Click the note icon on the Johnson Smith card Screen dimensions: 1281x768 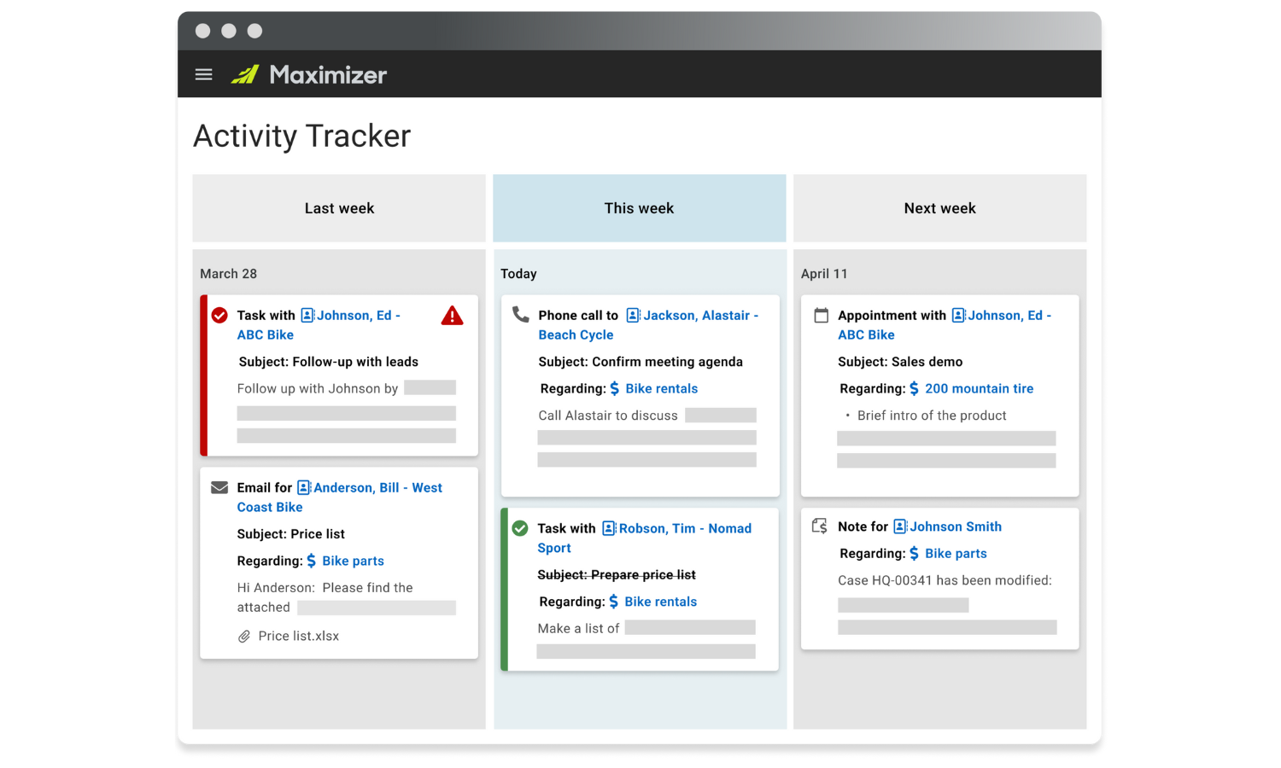819,527
